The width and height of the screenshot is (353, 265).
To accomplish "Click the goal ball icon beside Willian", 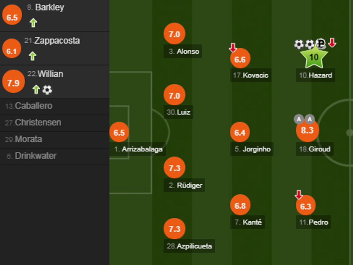I will coord(47,90).
